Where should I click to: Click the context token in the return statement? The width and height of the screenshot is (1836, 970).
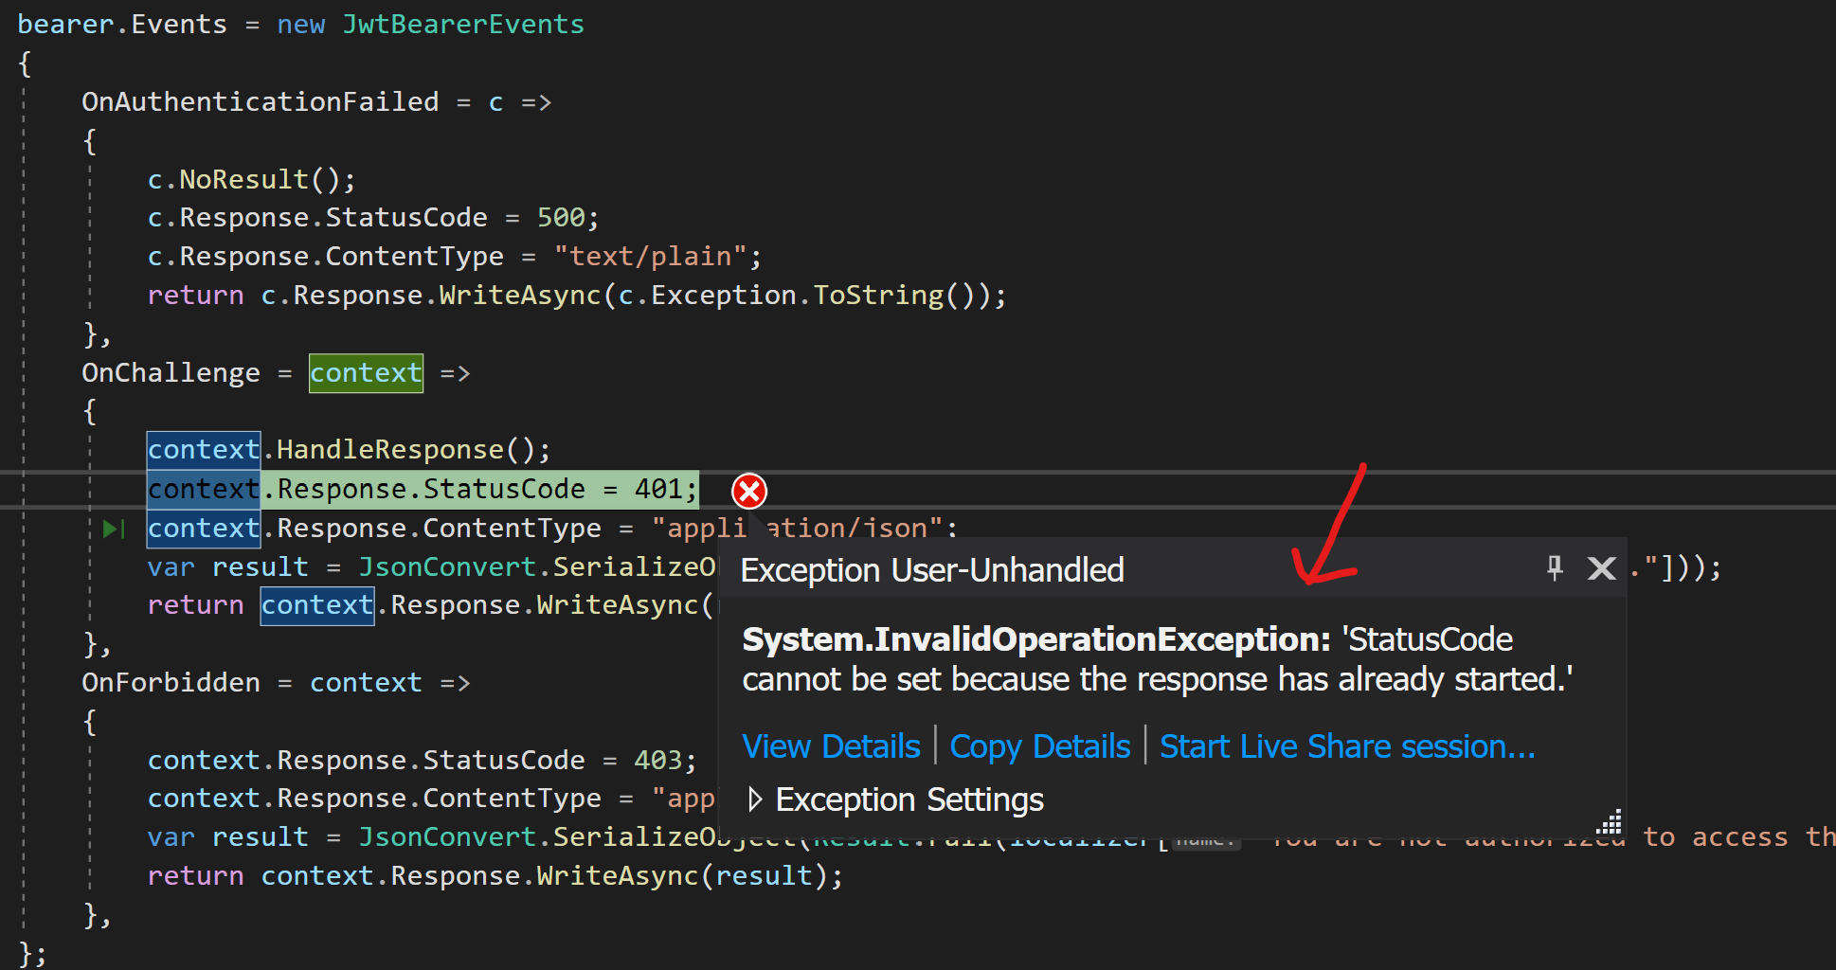pyautogui.click(x=316, y=605)
